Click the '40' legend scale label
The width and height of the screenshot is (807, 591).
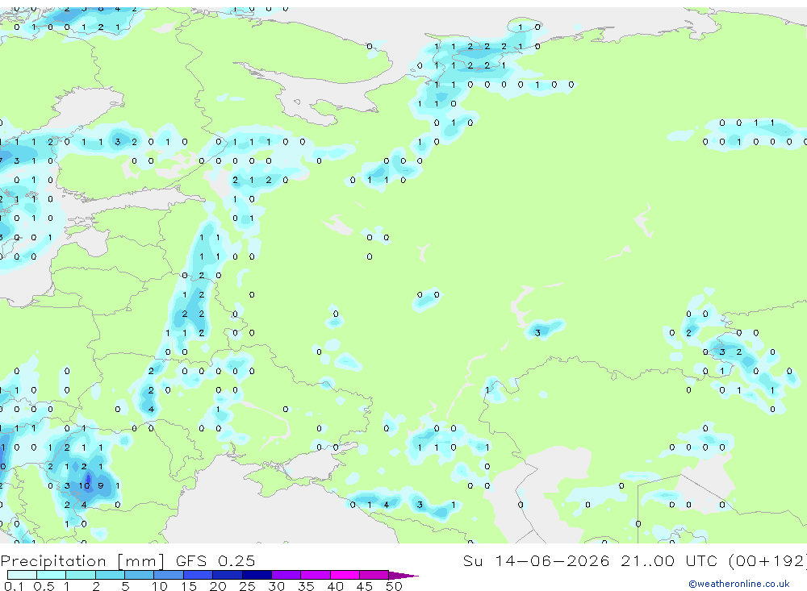[335, 586]
